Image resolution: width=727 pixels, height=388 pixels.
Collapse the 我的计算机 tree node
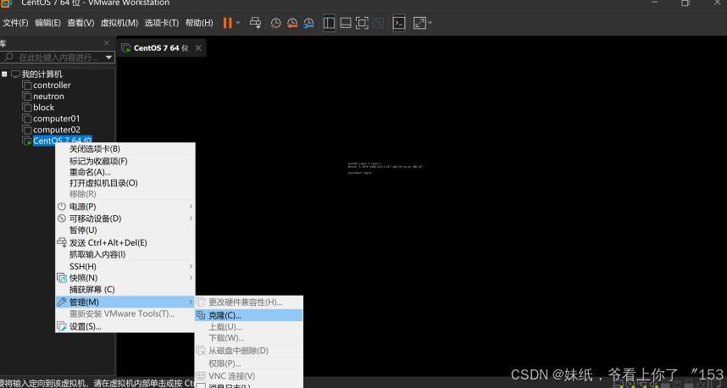point(4,74)
